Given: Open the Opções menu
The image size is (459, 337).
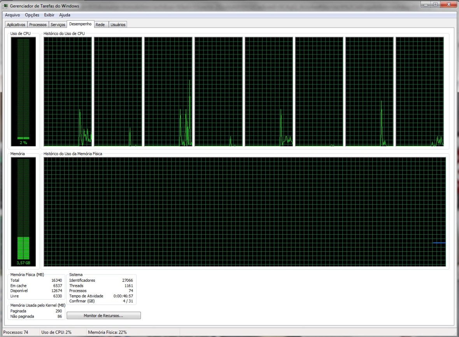Looking at the screenshot, I should [x=32, y=15].
